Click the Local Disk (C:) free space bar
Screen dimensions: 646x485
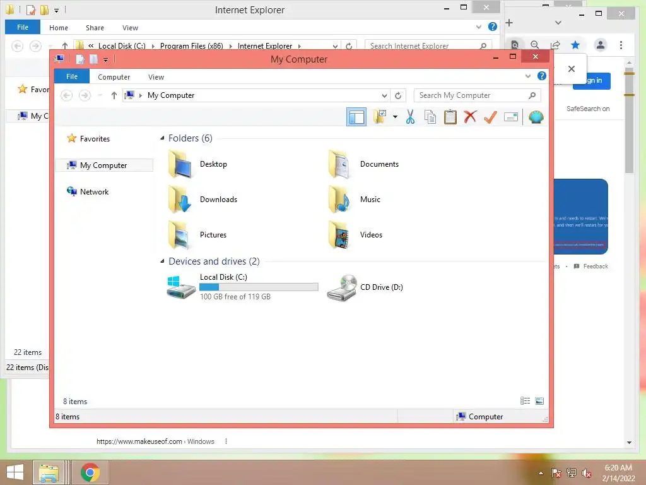tap(259, 287)
